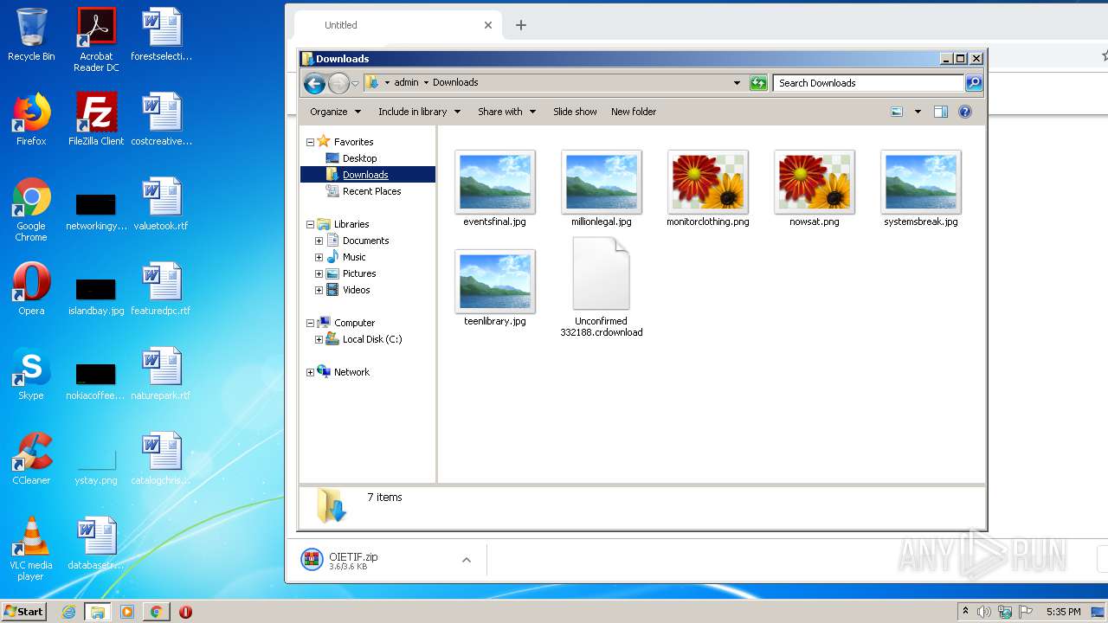
Task: Select the Untitled Chrome tab
Action: [397, 25]
